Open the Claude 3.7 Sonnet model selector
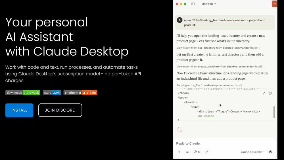The width and height of the screenshot is (284, 160). point(252,152)
